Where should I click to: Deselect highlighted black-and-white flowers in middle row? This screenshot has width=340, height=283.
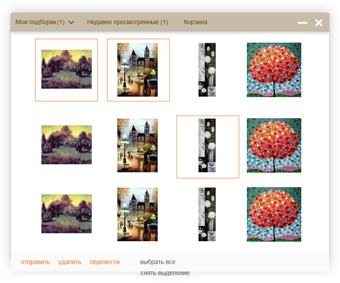click(x=207, y=147)
